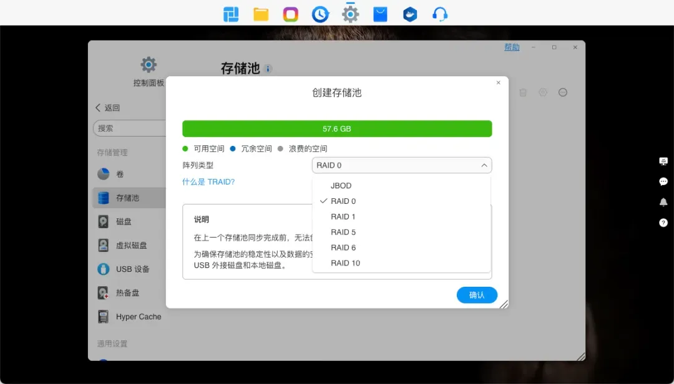
Task: Open the Docker whale app icon
Action: [x=409, y=14]
